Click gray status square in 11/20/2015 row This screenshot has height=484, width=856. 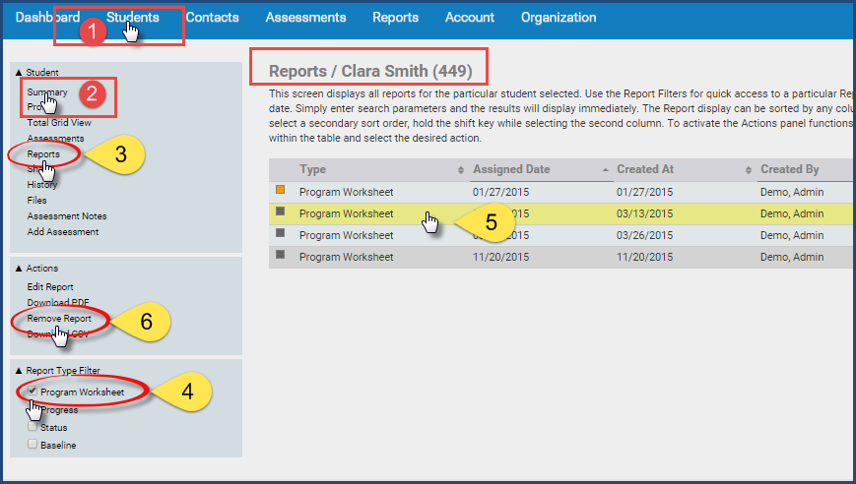[x=281, y=256]
